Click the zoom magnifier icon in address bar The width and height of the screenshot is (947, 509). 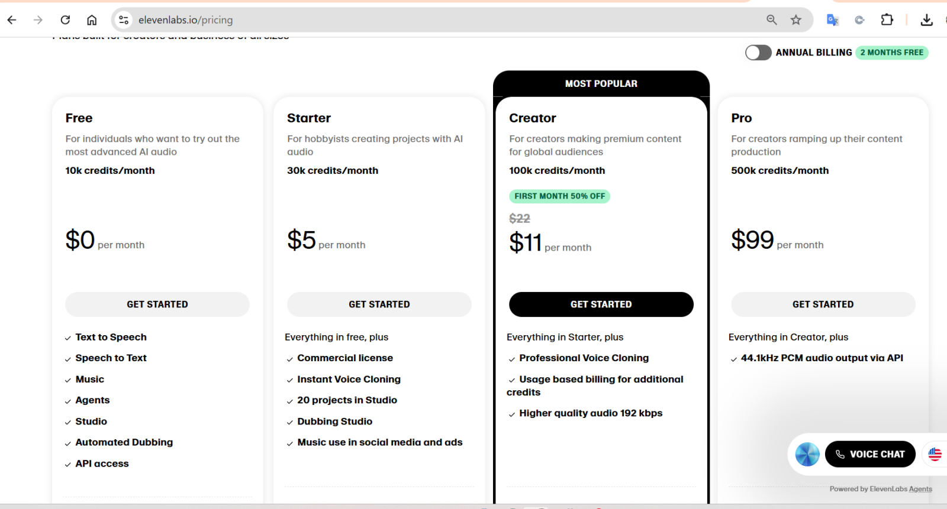point(771,20)
